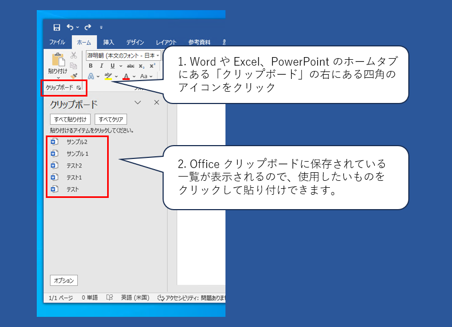Click the spelling proofing icon in status bar
This screenshot has height=327, width=452.
point(109,298)
